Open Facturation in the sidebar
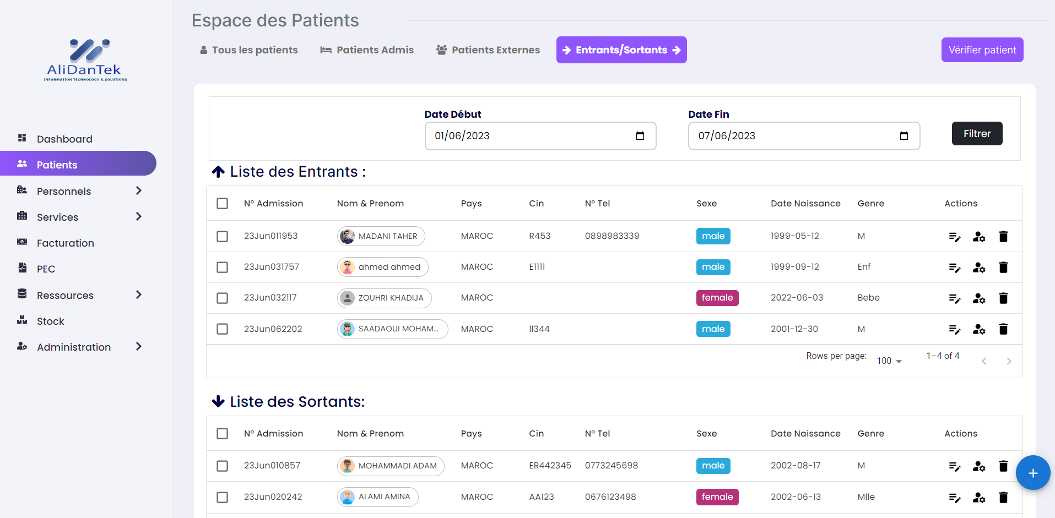 65,243
